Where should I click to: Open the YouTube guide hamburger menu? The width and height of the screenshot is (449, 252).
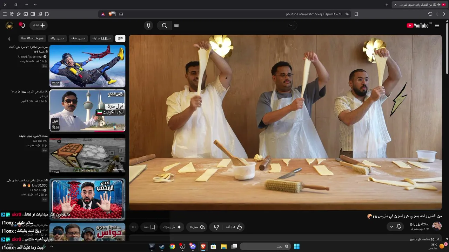click(437, 26)
